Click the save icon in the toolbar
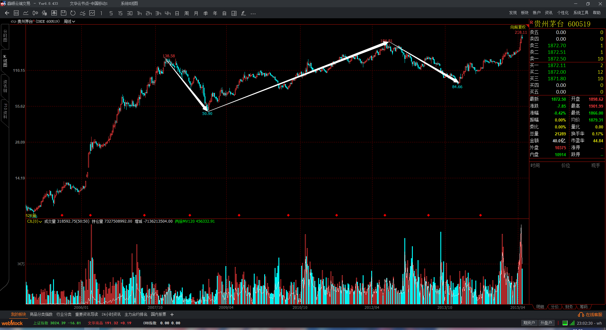This screenshot has width=606, height=330. point(63,13)
